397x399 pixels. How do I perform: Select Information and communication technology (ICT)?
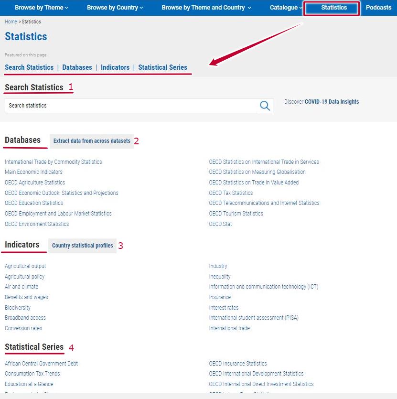tap(264, 287)
